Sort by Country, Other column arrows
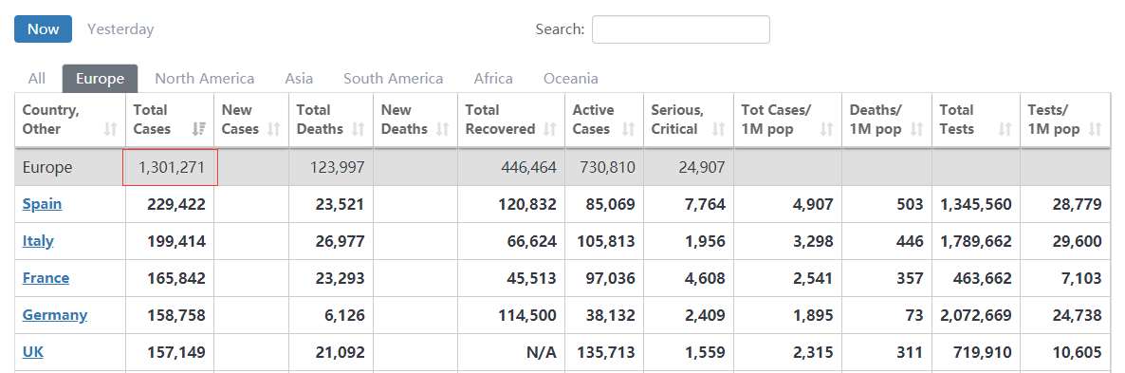 [x=110, y=129]
